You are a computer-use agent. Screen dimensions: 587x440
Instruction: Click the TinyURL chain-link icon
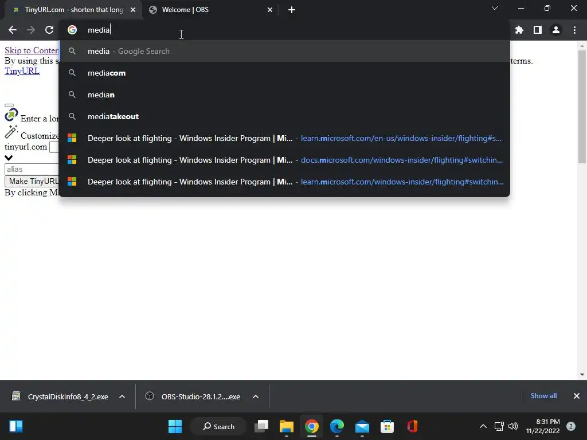11,115
